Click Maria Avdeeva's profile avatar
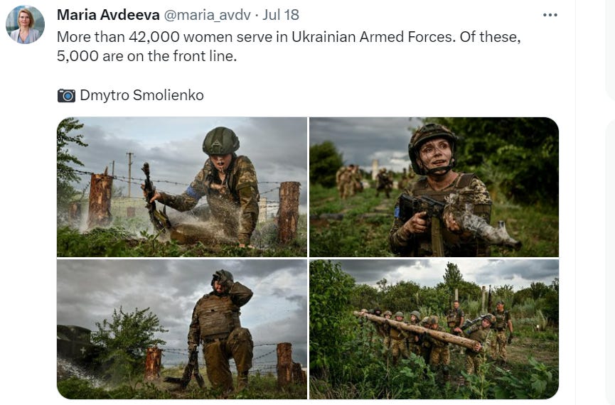The image size is (615, 405). [x=25, y=24]
